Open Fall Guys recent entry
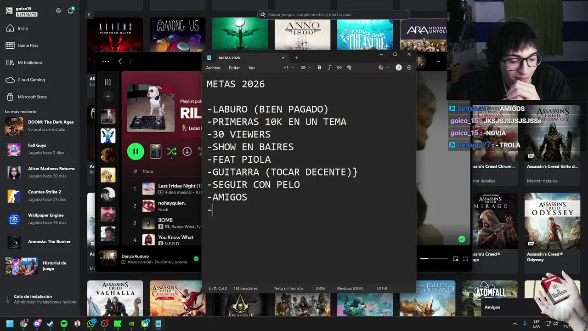The height and width of the screenshot is (331, 588). [x=40, y=149]
